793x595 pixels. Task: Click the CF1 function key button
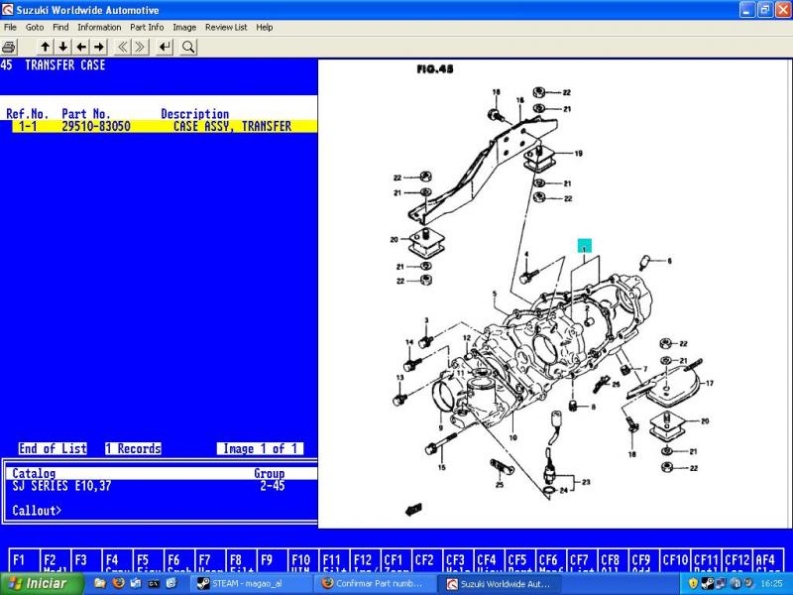(x=396, y=560)
